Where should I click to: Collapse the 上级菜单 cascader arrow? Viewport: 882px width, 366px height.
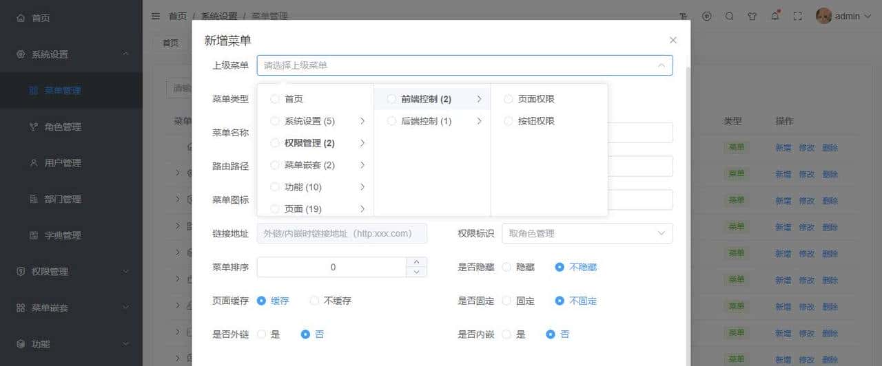[x=661, y=65]
